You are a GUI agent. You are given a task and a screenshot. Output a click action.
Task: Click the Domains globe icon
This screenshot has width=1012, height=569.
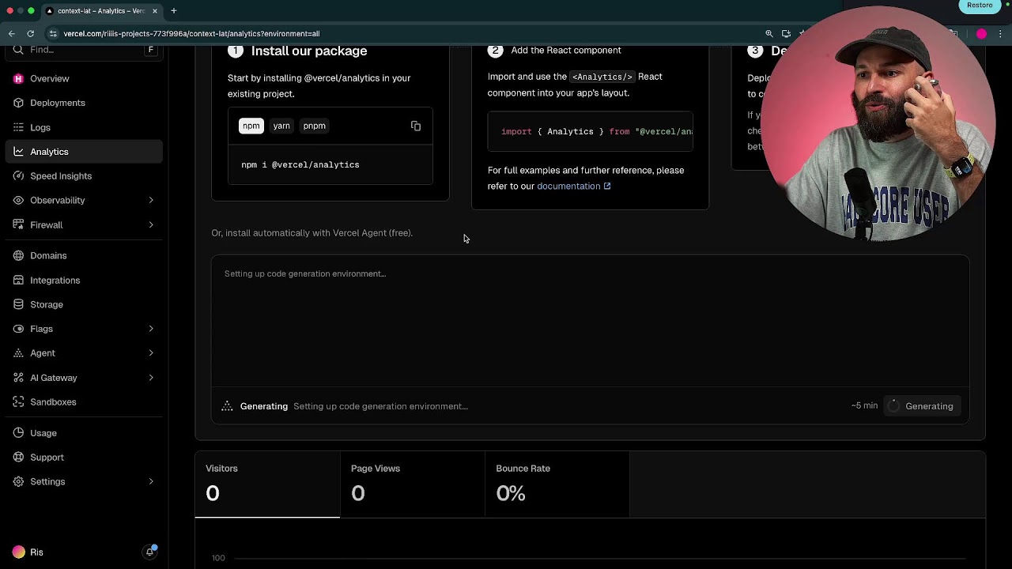click(18, 256)
